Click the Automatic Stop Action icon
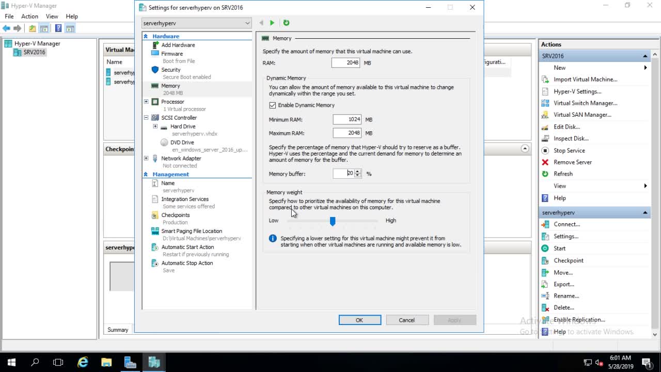The image size is (661, 372). point(155,263)
